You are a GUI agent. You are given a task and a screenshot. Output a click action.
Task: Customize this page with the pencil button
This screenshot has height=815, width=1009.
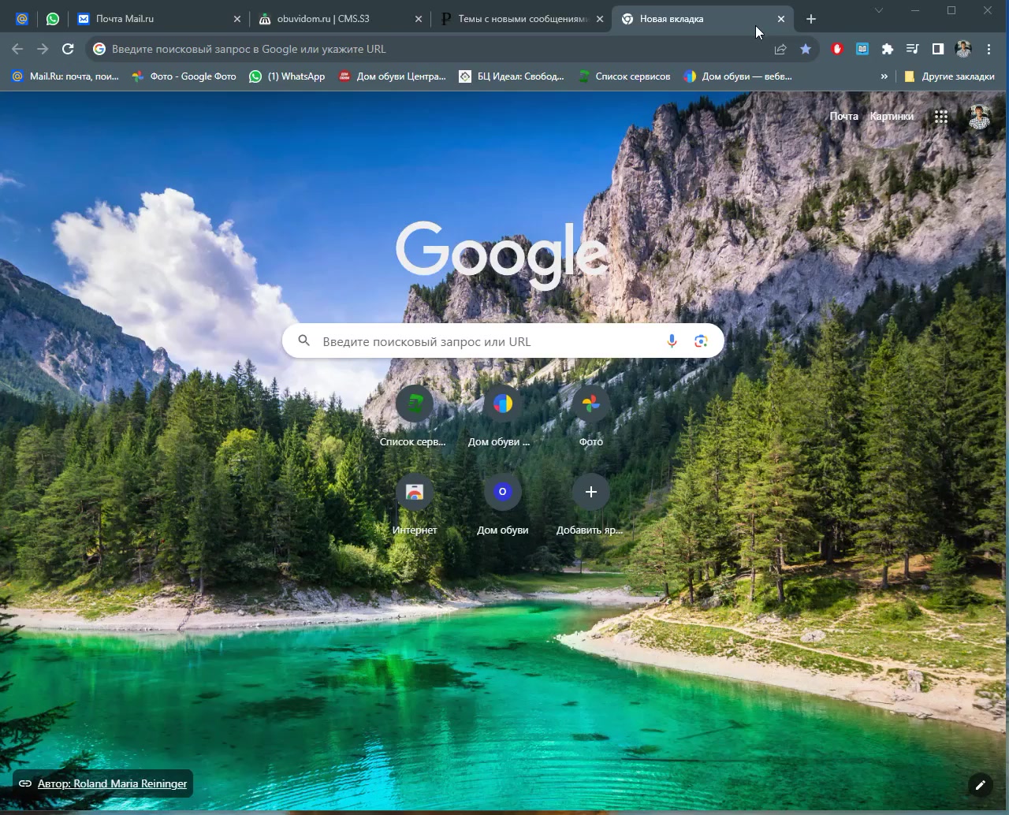click(x=980, y=784)
